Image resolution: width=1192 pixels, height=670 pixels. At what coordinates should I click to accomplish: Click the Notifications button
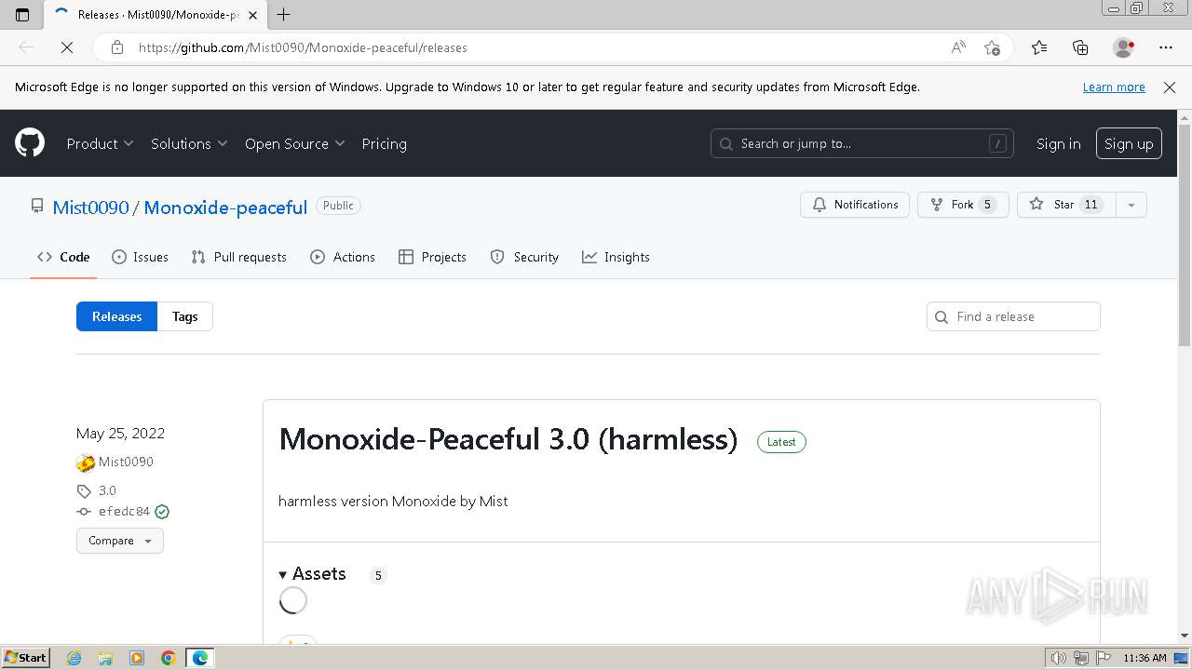point(855,205)
